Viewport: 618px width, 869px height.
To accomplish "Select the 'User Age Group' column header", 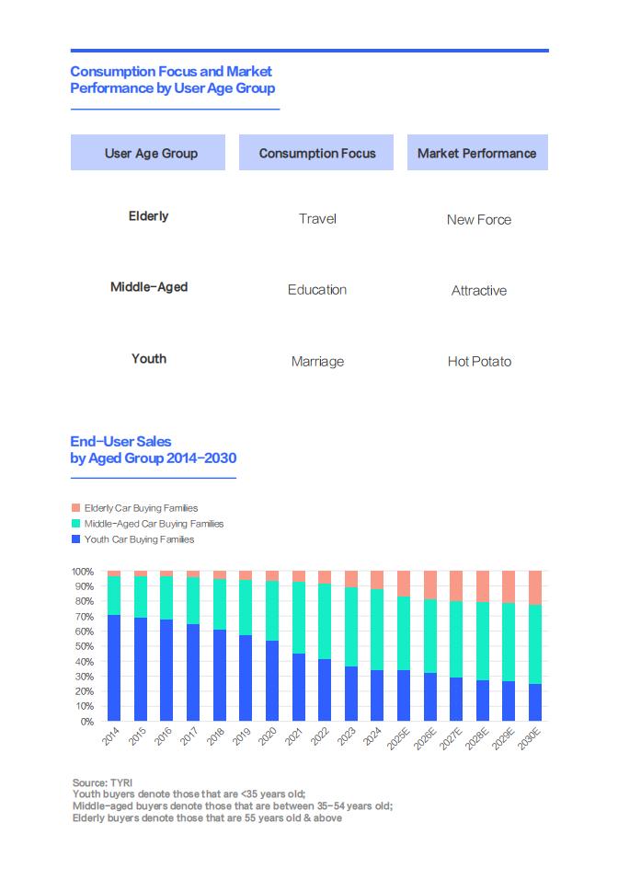I will point(148,153).
